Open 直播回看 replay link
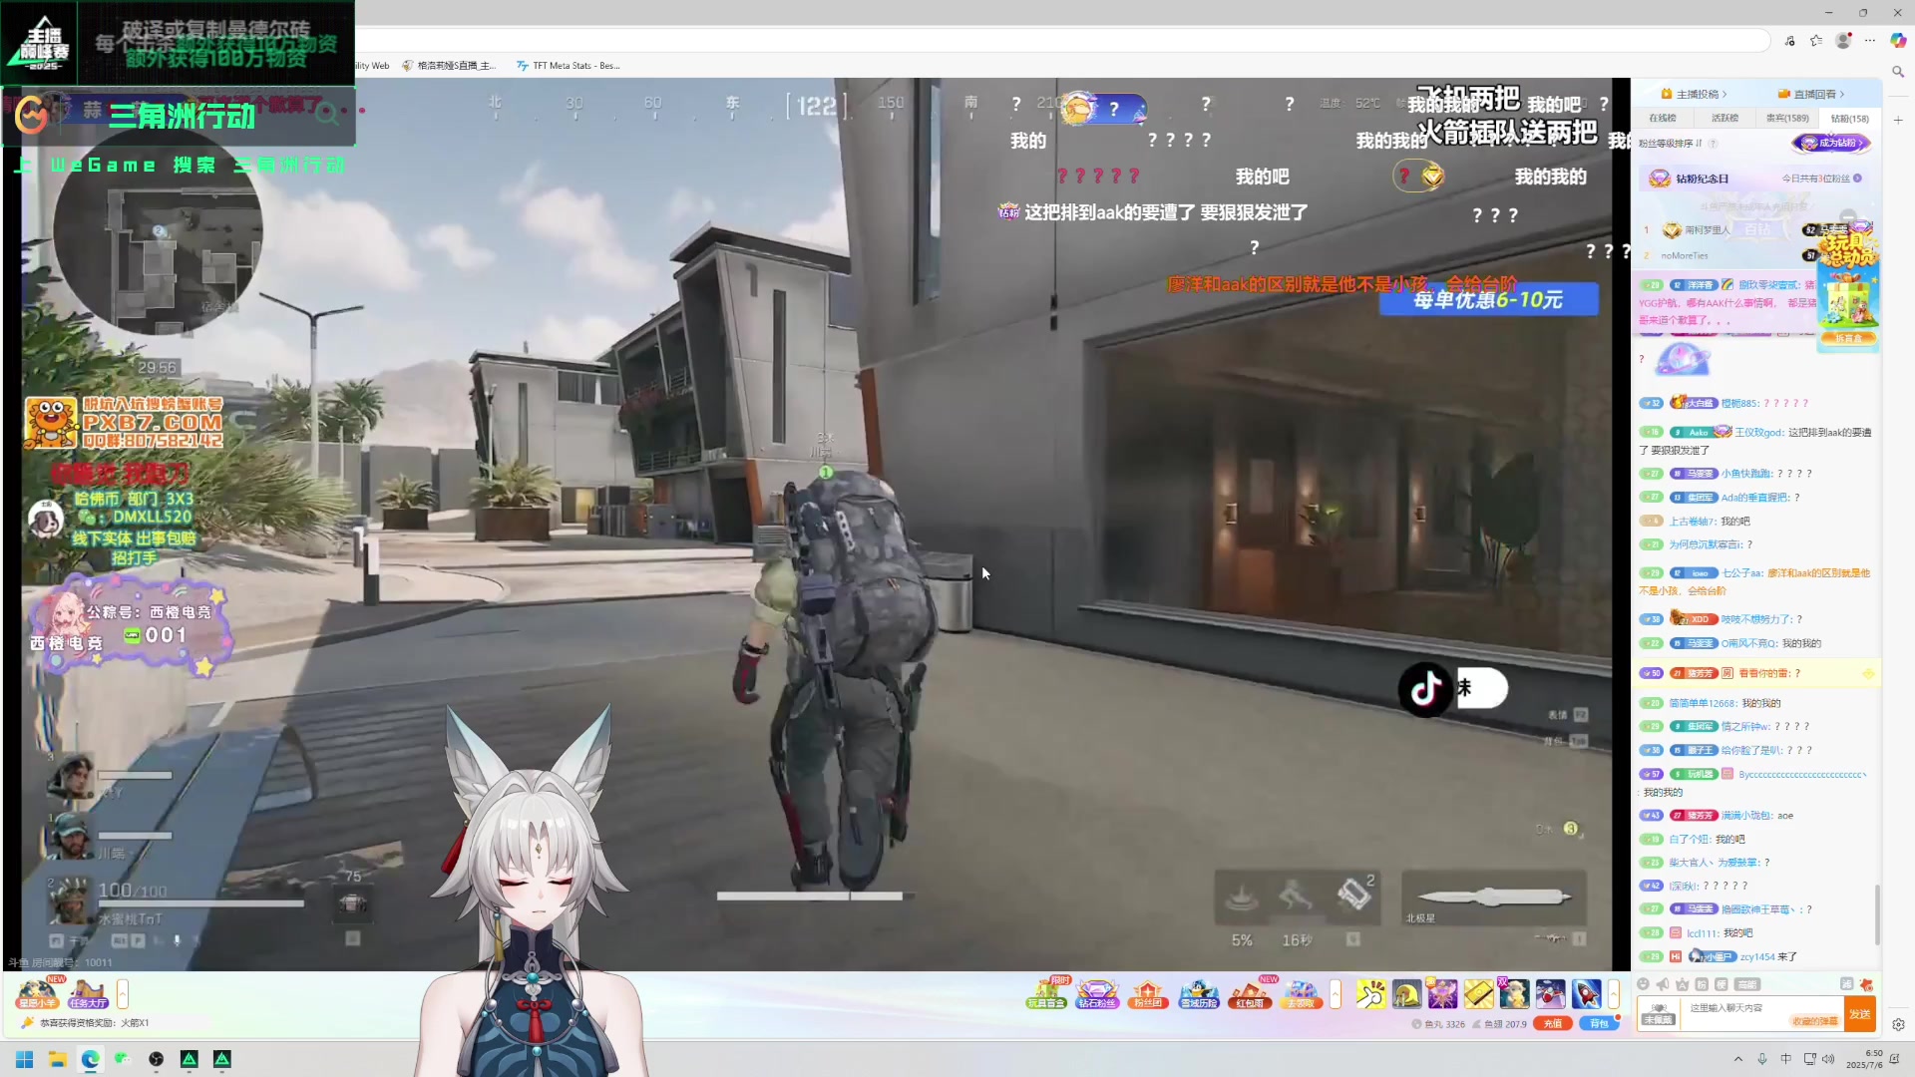This screenshot has width=1915, height=1077. (1811, 94)
